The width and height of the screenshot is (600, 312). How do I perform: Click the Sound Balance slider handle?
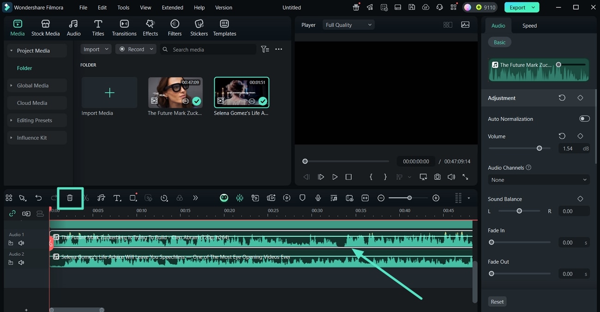[x=519, y=211]
